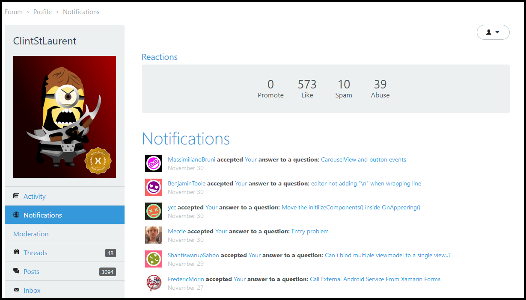Open 'Can i bind multiple viewmodel' question
This screenshot has width=526, height=300.
pyautogui.click(x=388, y=255)
